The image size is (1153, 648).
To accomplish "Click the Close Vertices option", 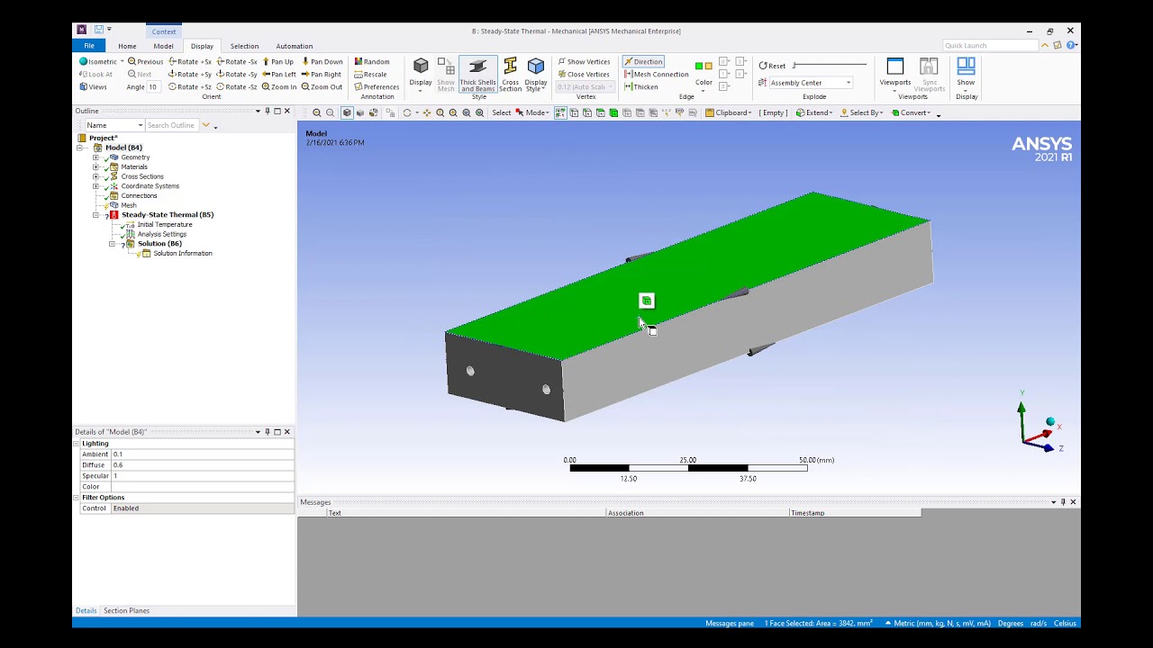I will 584,75.
